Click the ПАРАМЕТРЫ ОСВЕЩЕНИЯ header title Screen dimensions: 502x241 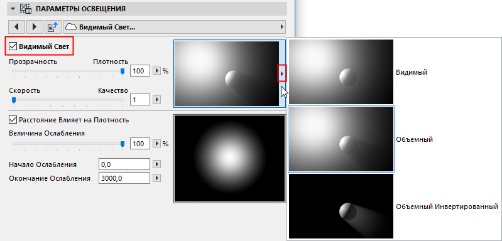pos(80,9)
